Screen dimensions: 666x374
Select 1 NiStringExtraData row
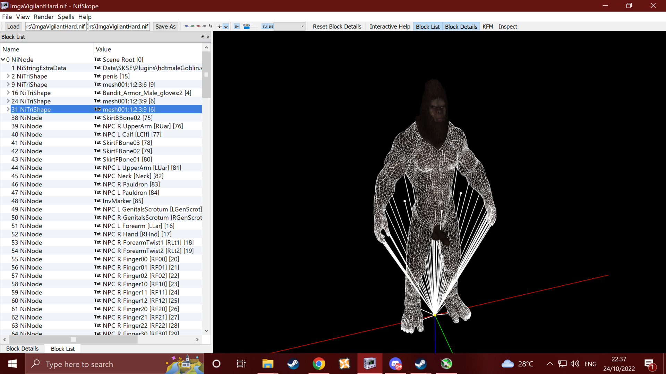point(101,68)
